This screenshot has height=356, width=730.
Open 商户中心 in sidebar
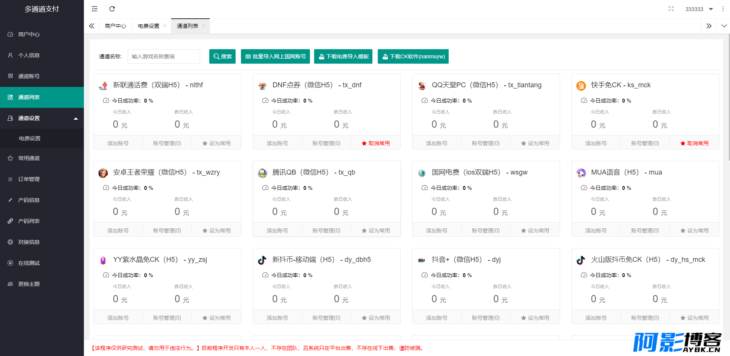point(42,34)
